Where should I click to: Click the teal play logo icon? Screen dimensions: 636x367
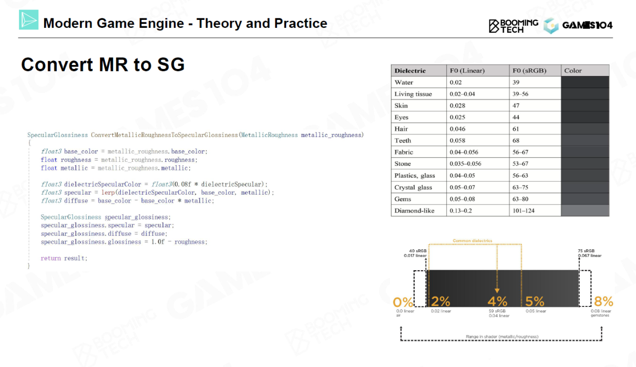pos(28,20)
